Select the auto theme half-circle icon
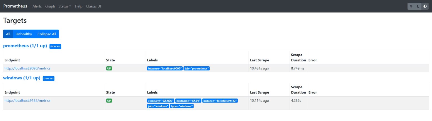The height and width of the screenshot is (121, 432). click(x=425, y=6)
